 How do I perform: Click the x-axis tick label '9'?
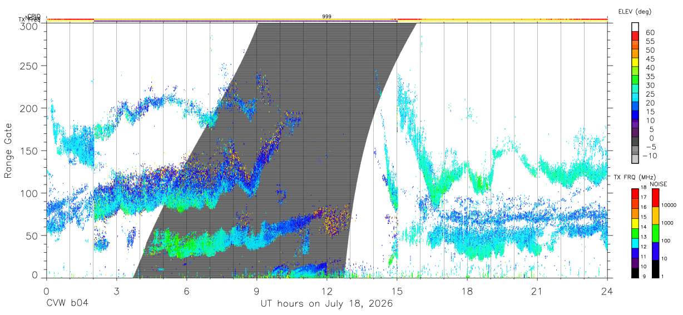click(x=256, y=291)
